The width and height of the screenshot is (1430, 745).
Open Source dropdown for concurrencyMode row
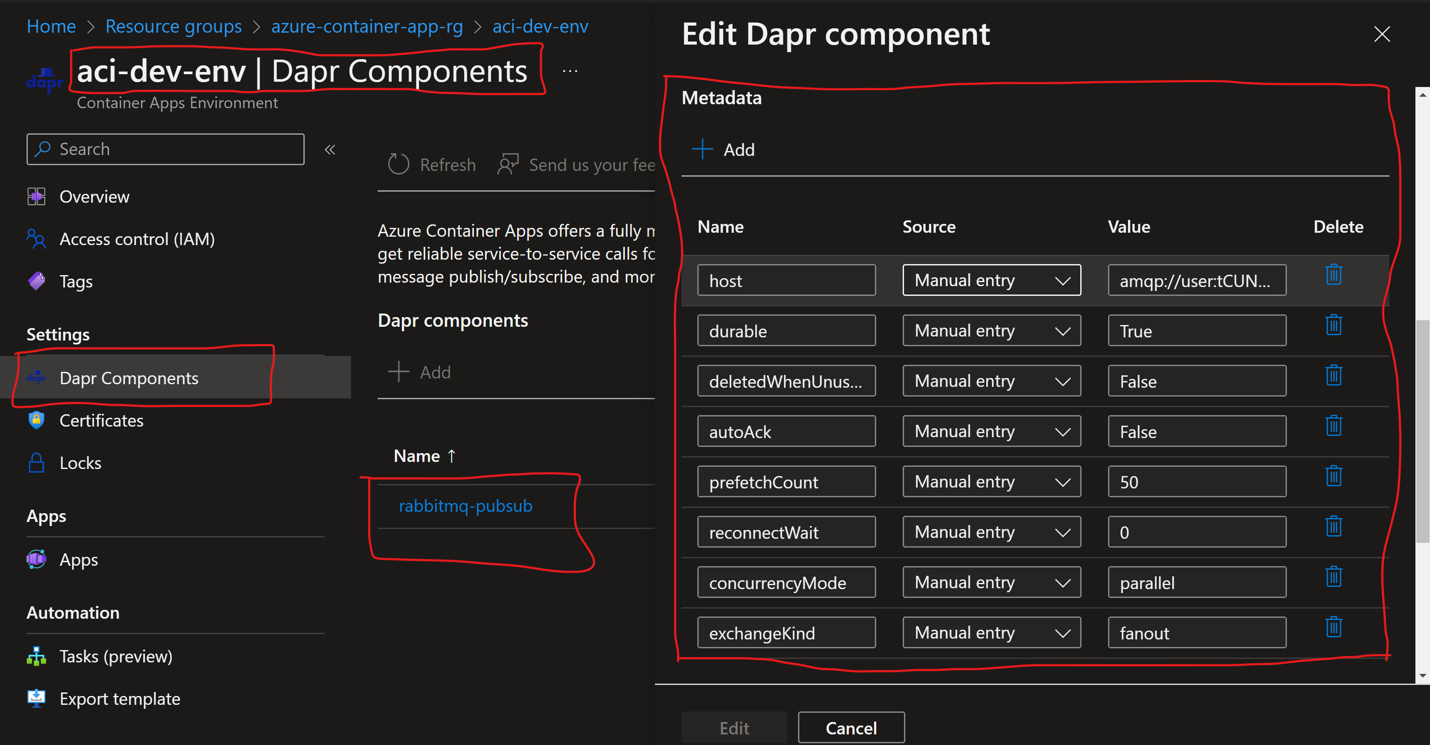pos(991,582)
